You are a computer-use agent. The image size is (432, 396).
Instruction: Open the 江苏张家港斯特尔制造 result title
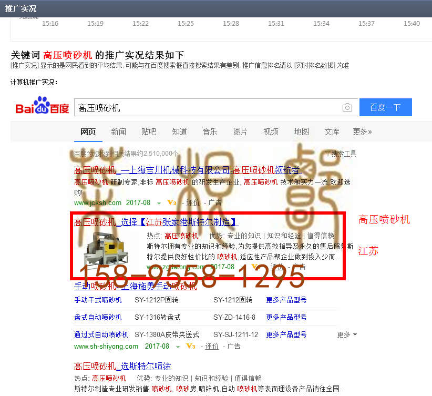pyautogui.click(x=156, y=222)
